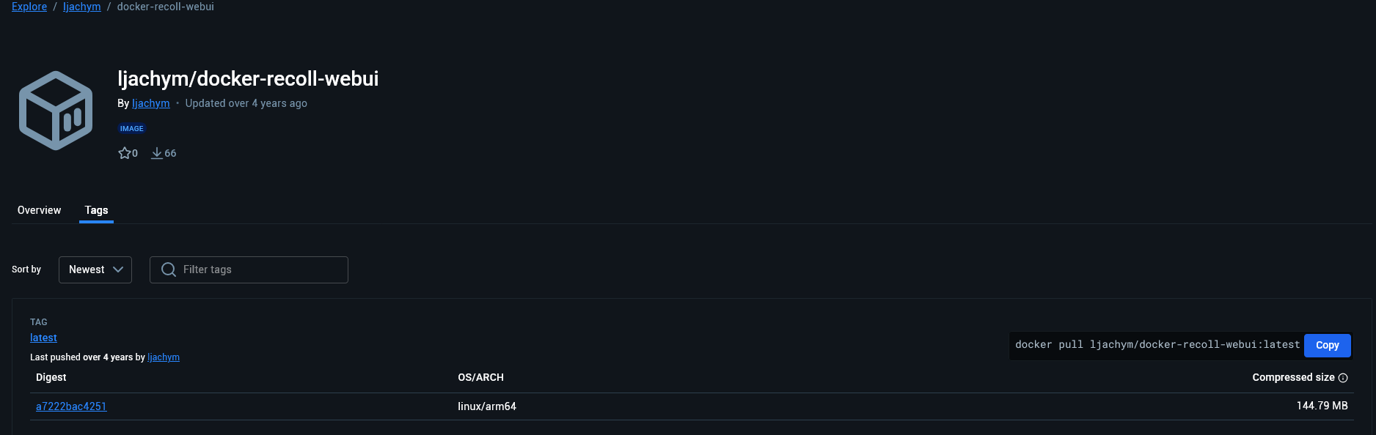Open digest a7222bac4251

(x=71, y=406)
